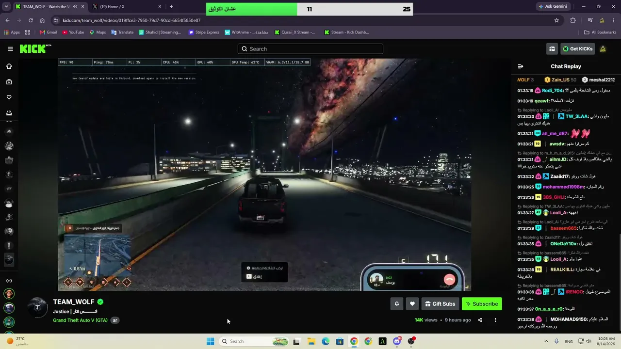The height and width of the screenshot is (349, 621).
Task: Click the ENG language indicator
Action: [x=569, y=341]
